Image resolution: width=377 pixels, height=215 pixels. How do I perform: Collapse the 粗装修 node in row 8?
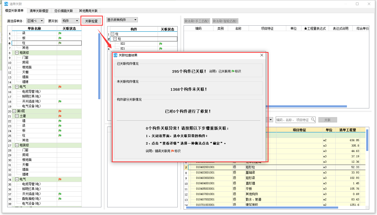point(17,53)
